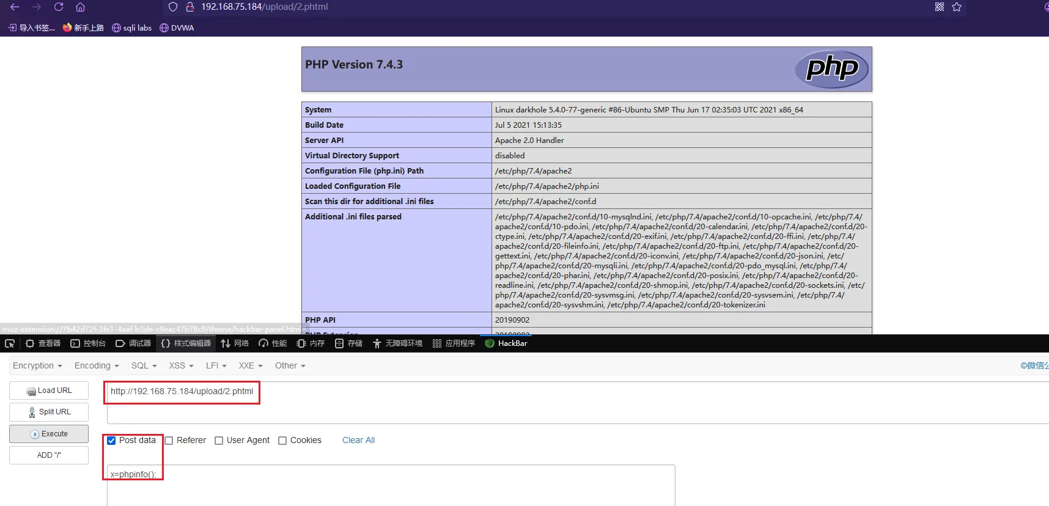Open the 新手上路 bookmark

pos(83,28)
